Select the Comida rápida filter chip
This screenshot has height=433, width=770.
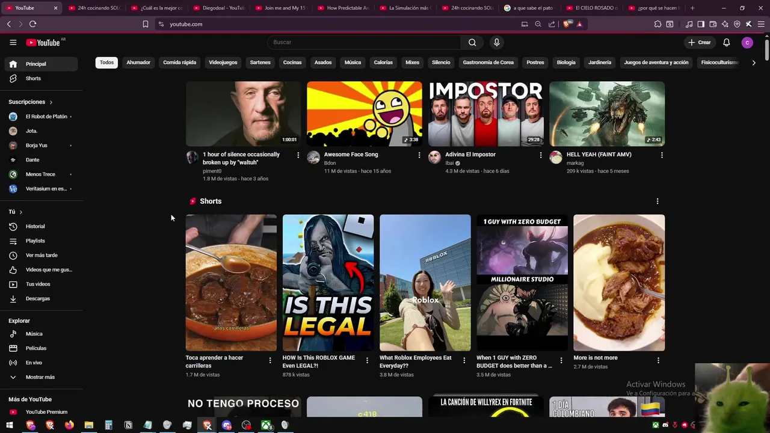[x=180, y=63]
